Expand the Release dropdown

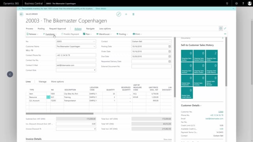(32, 34)
